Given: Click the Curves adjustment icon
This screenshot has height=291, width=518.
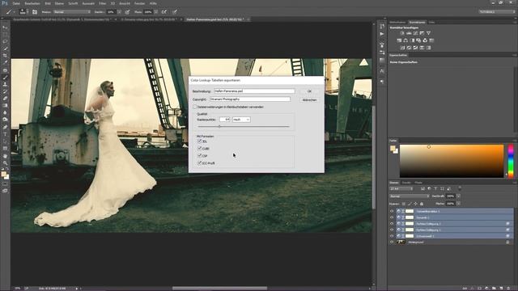Looking at the screenshot, I should pyautogui.click(x=415, y=33).
